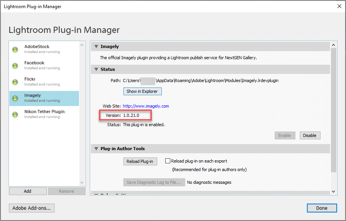Click the Disable plug-in button
The image size is (346, 221).
(x=310, y=135)
